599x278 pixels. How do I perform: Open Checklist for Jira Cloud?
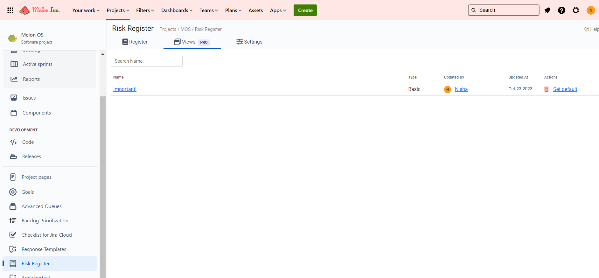[46, 235]
